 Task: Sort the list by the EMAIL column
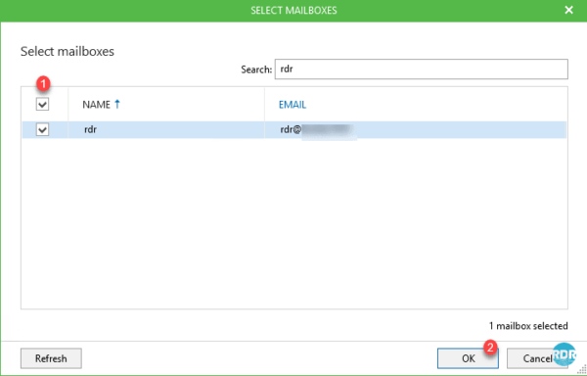point(293,105)
